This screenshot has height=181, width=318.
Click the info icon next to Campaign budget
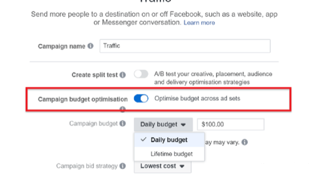[122, 124]
